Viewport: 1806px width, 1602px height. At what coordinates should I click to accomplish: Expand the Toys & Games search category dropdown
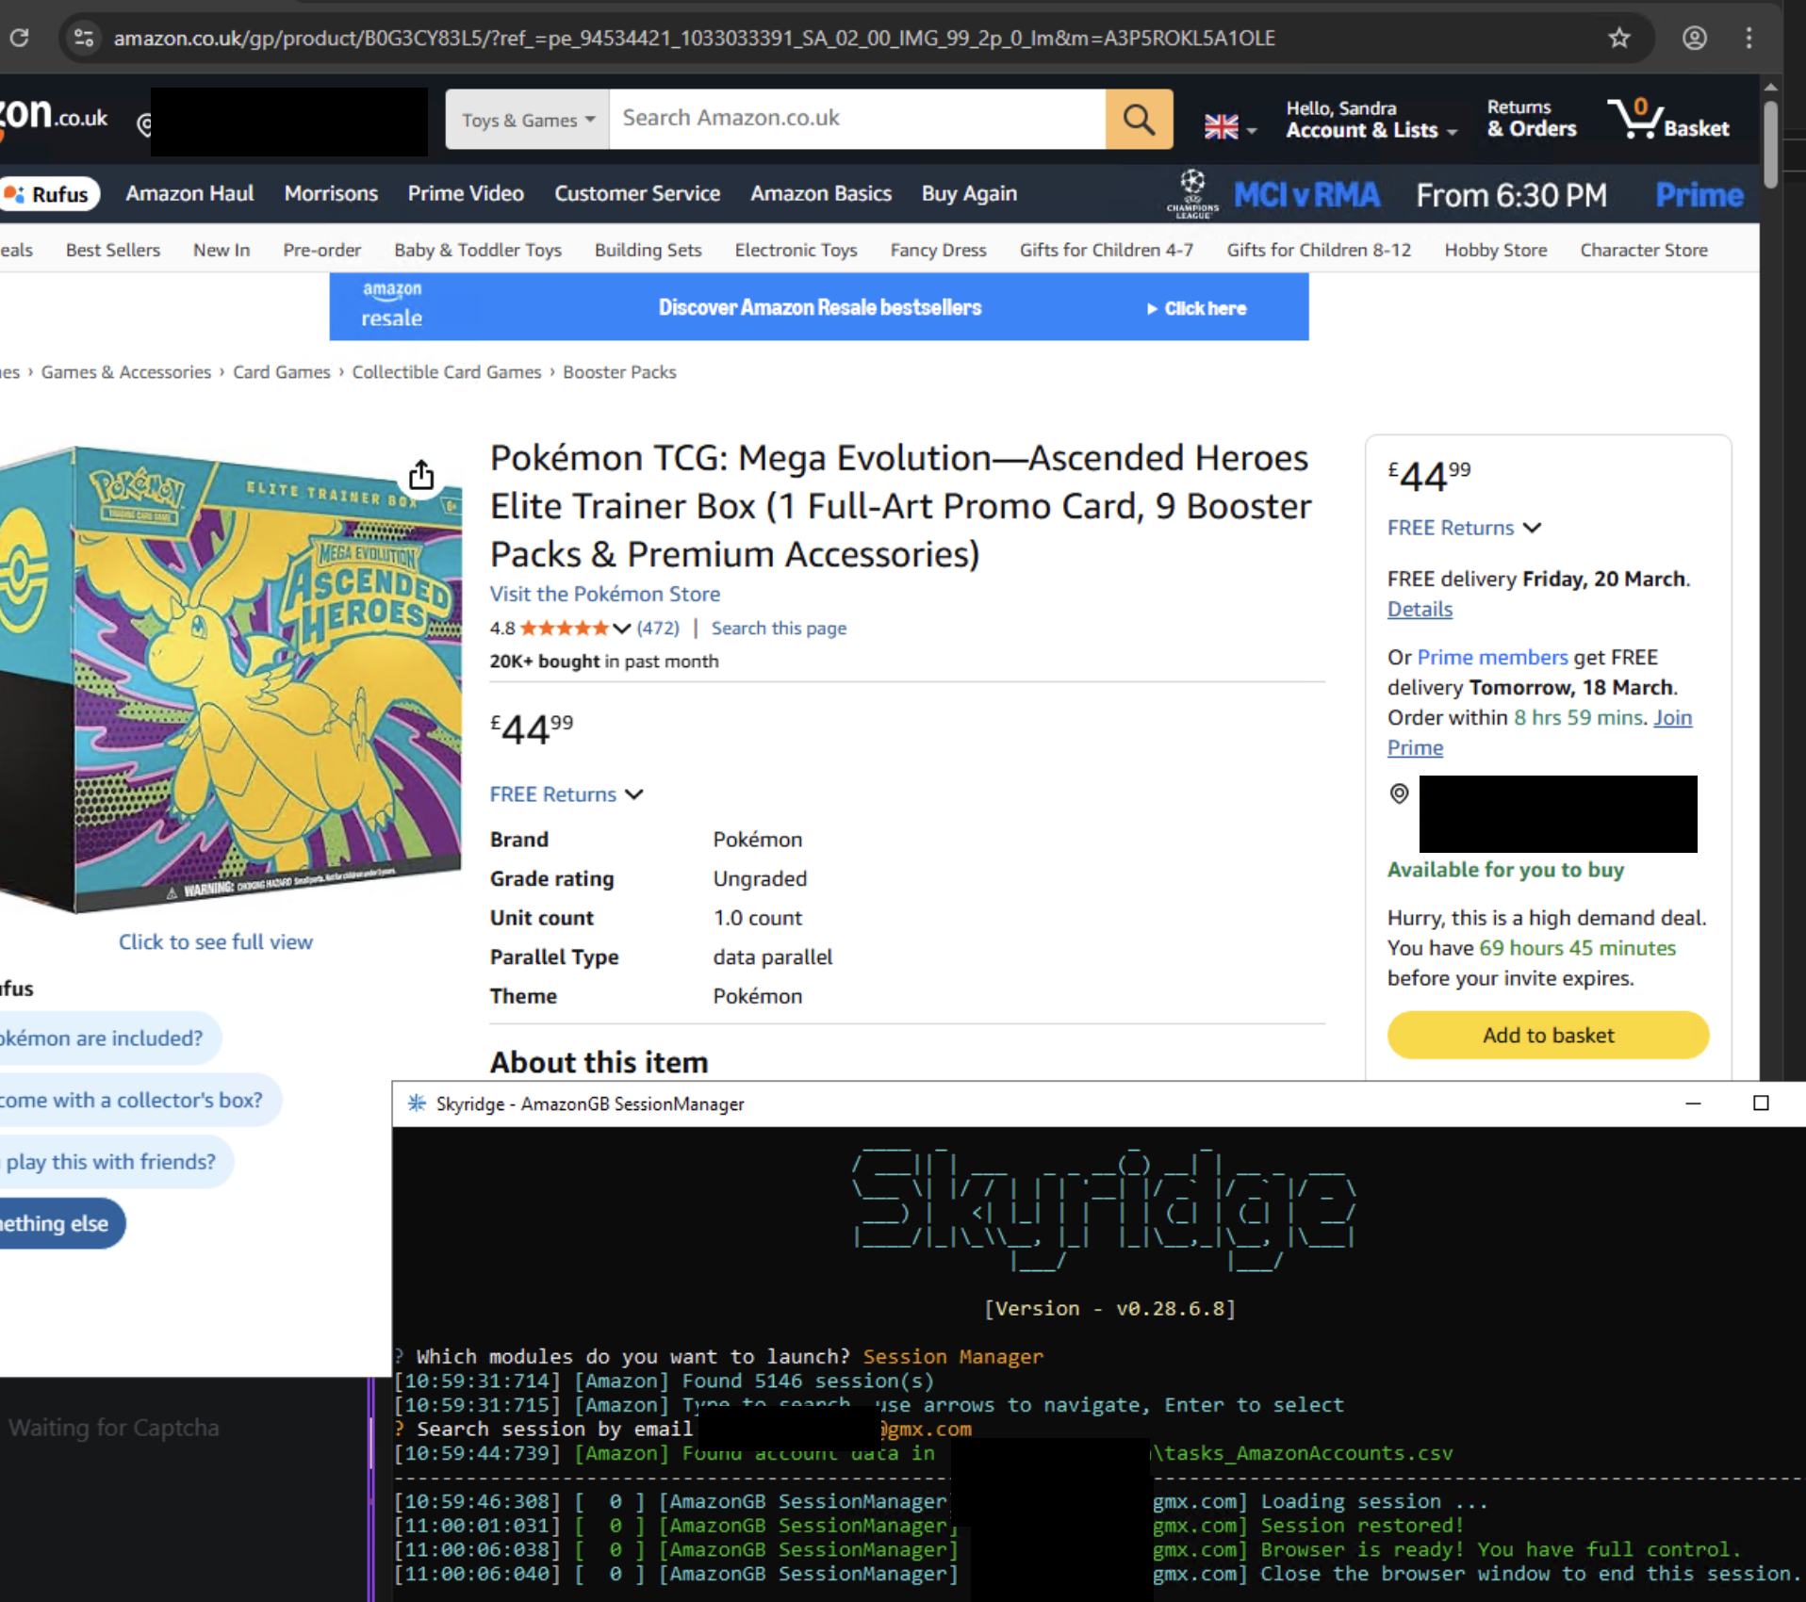click(528, 120)
